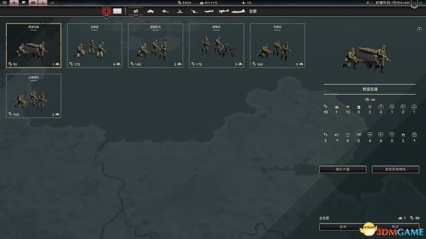Viewport: 426px width, 239px height.
Task: Click the prestige cost stat icon showing 90
Action: [x=325, y=107]
